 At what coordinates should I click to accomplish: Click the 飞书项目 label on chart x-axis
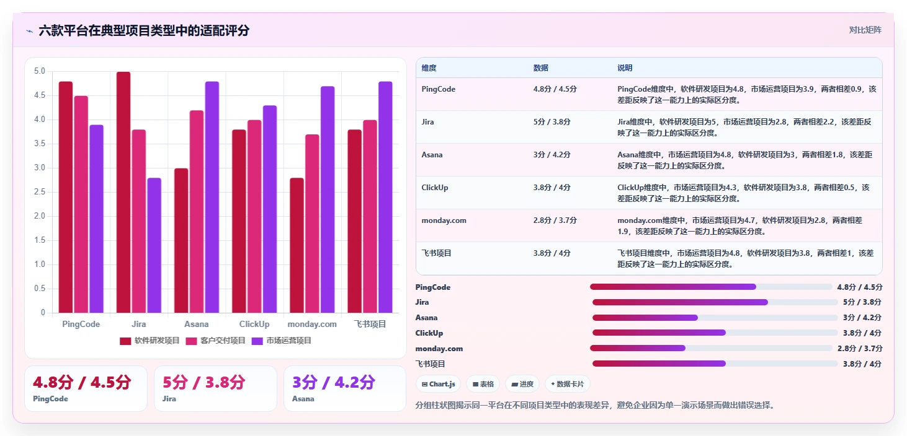coord(370,324)
